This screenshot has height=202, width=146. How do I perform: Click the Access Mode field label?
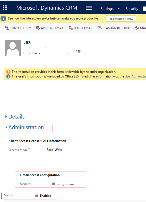point(18,150)
